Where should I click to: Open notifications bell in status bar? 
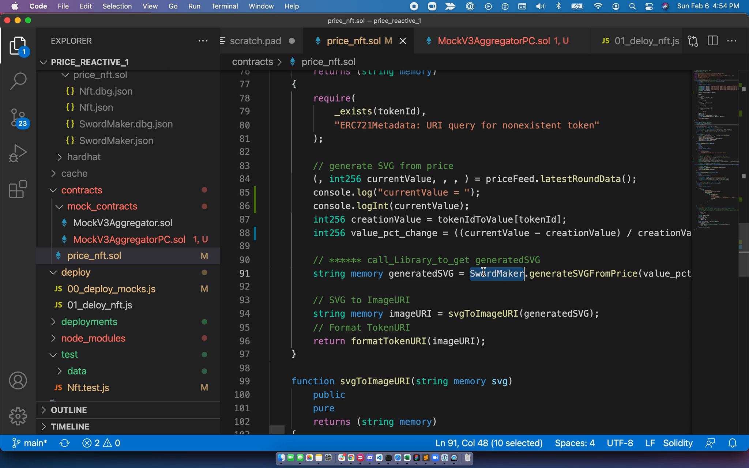[732, 443]
